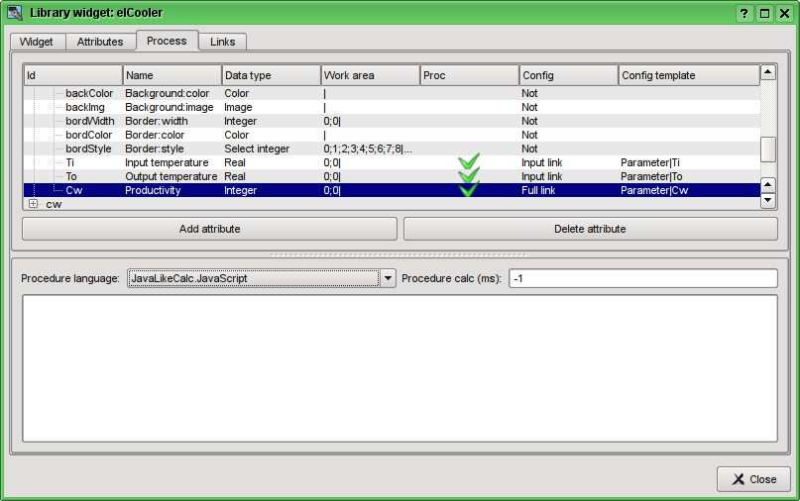Image resolution: width=800 pixels, height=501 pixels.
Task: Click the bottom scroll-down arrow of attribute table
Action: point(768,201)
